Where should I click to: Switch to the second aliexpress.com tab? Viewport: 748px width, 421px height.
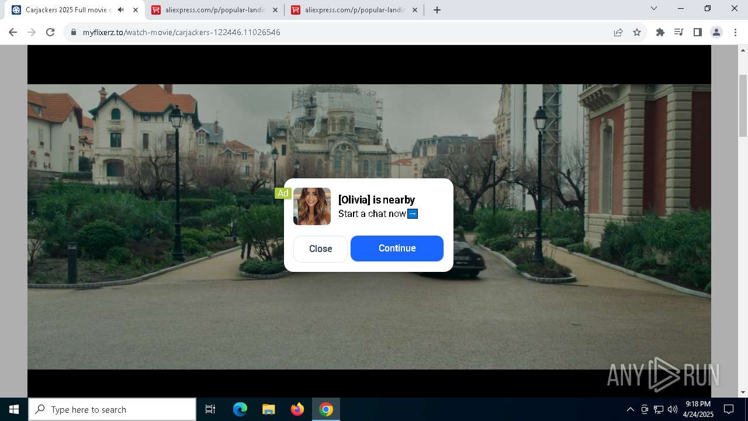point(355,10)
